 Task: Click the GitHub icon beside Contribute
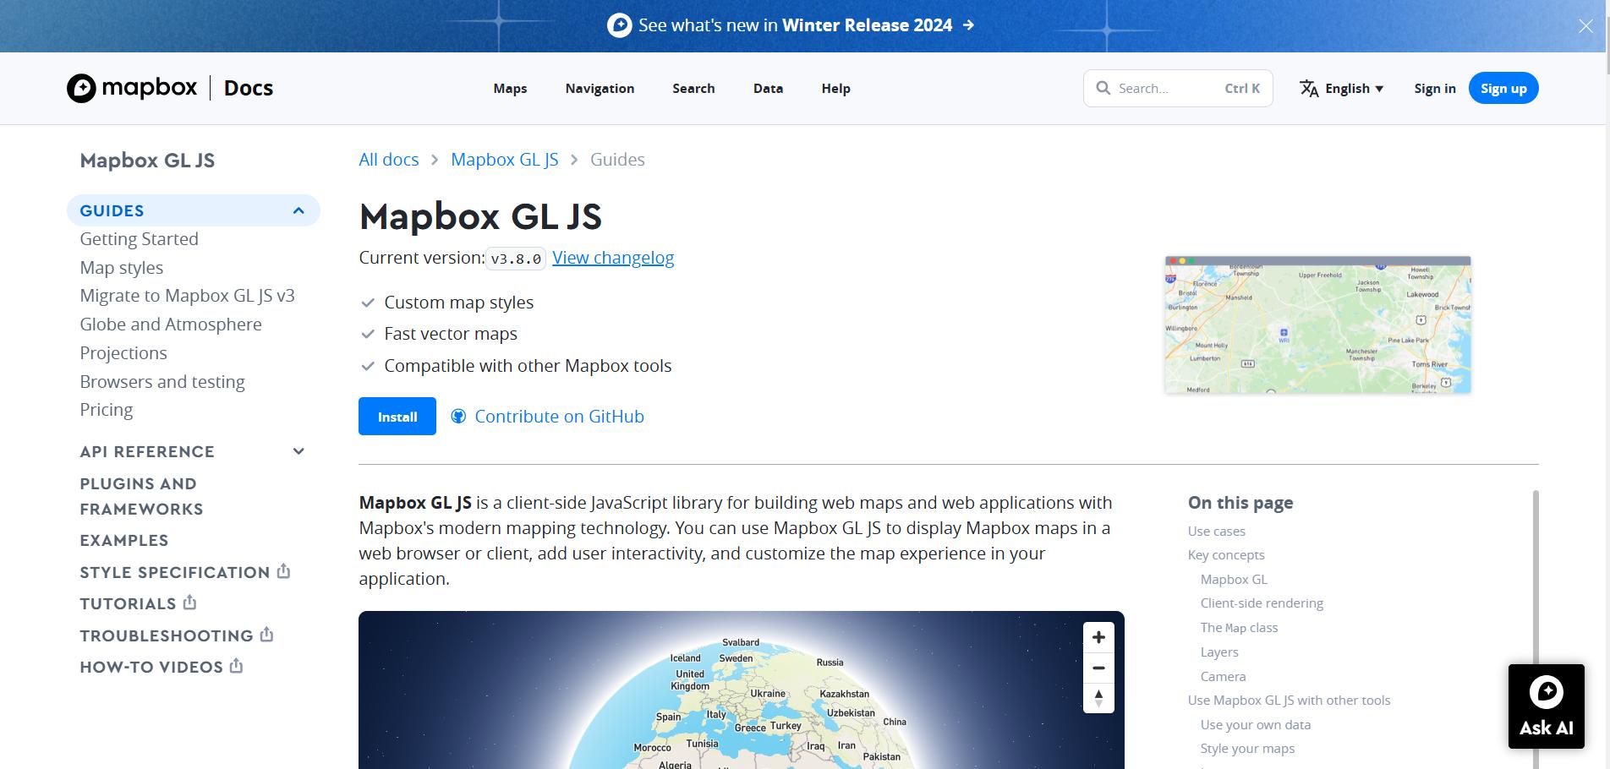(458, 416)
